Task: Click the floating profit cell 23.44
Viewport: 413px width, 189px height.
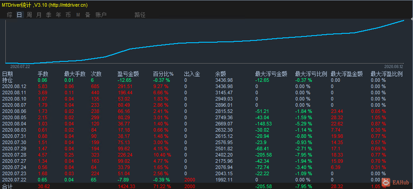Action: pos(336,111)
